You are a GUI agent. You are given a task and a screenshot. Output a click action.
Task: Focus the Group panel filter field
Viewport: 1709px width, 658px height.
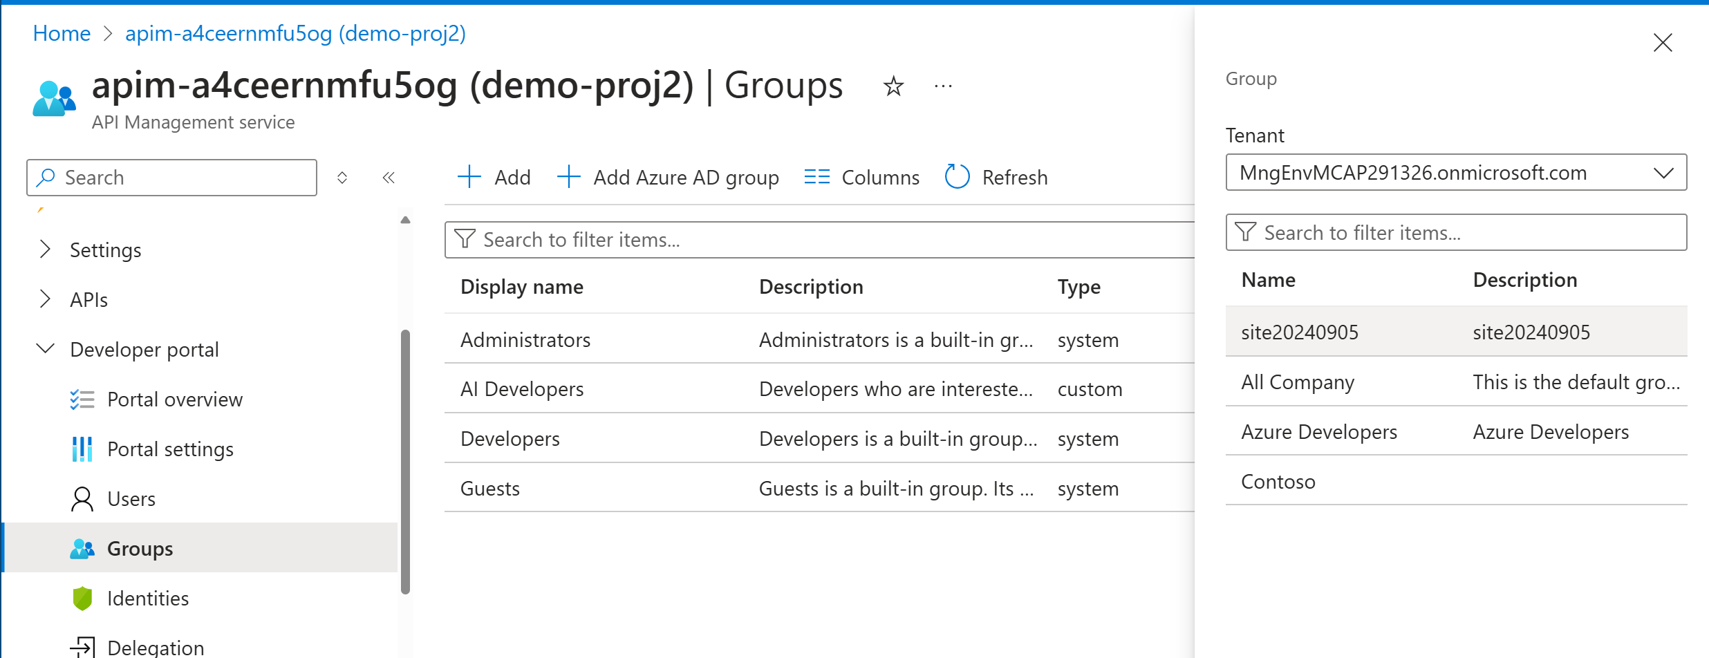(1456, 232)
